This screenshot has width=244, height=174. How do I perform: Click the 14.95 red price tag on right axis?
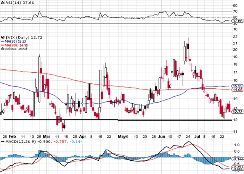(238, 90)
